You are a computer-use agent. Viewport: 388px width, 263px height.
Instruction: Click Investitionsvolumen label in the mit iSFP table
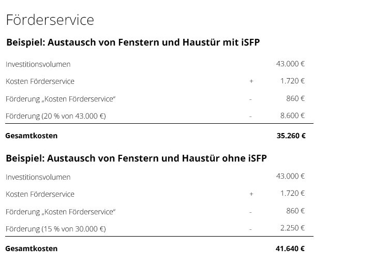tap(38, 64)
